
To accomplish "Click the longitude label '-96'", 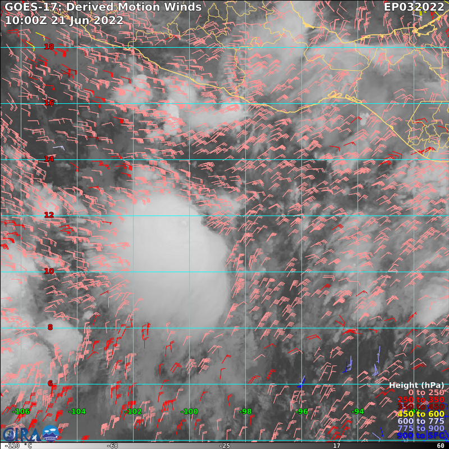I will [301, 411].
